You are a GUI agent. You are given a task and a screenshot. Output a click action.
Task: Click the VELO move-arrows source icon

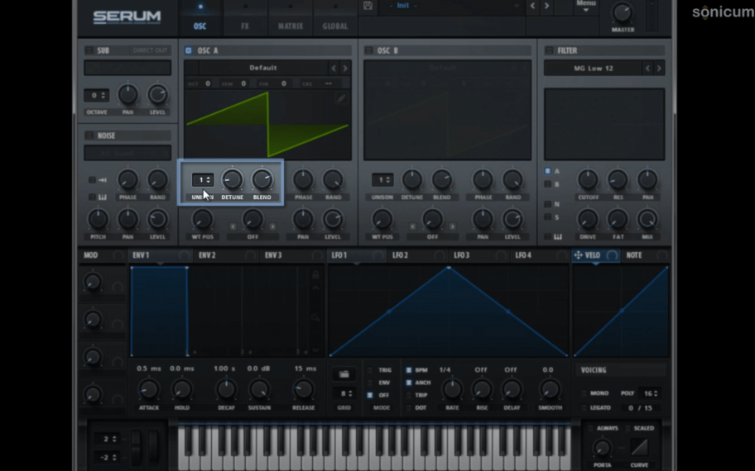click(x=579, y=255)
